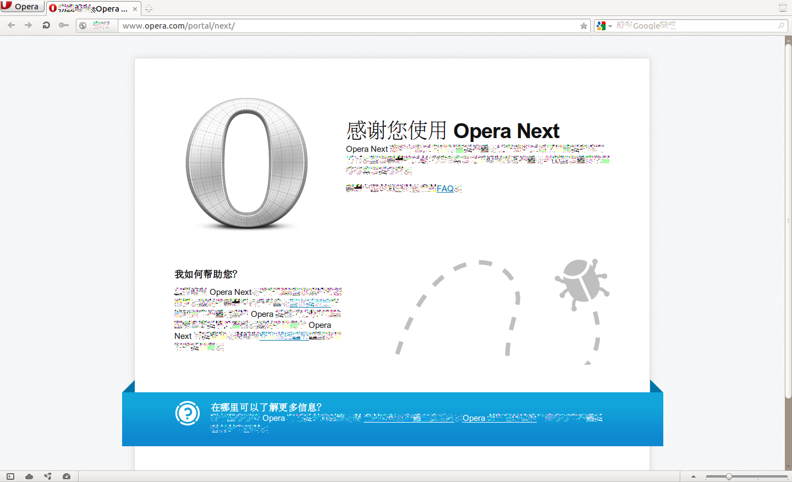Focus the Google search field
Image resolution: width=792 pixels, height=482 pixels.
pyautogui.click(x=695, y=26)
